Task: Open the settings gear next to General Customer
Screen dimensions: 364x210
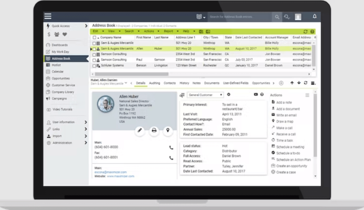Action: tap(229, 94)
